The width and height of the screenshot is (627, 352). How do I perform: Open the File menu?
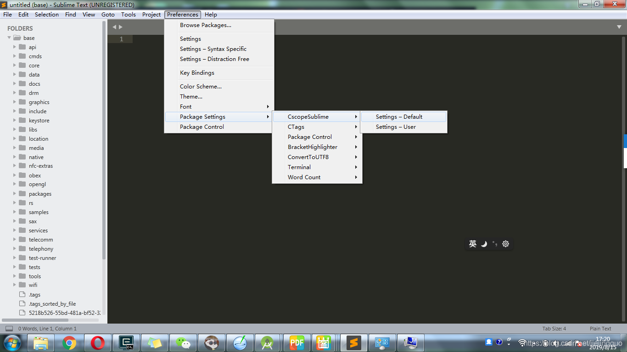pyautogui.click(x=7, y=14)
